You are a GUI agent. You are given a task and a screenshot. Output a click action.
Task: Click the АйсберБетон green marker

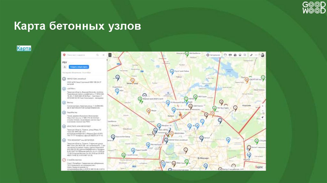coord(187,54)
